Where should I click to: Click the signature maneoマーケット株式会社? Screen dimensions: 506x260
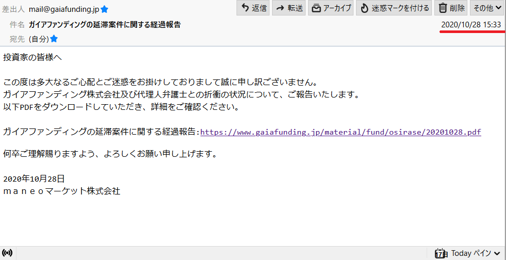coord(62,191)
